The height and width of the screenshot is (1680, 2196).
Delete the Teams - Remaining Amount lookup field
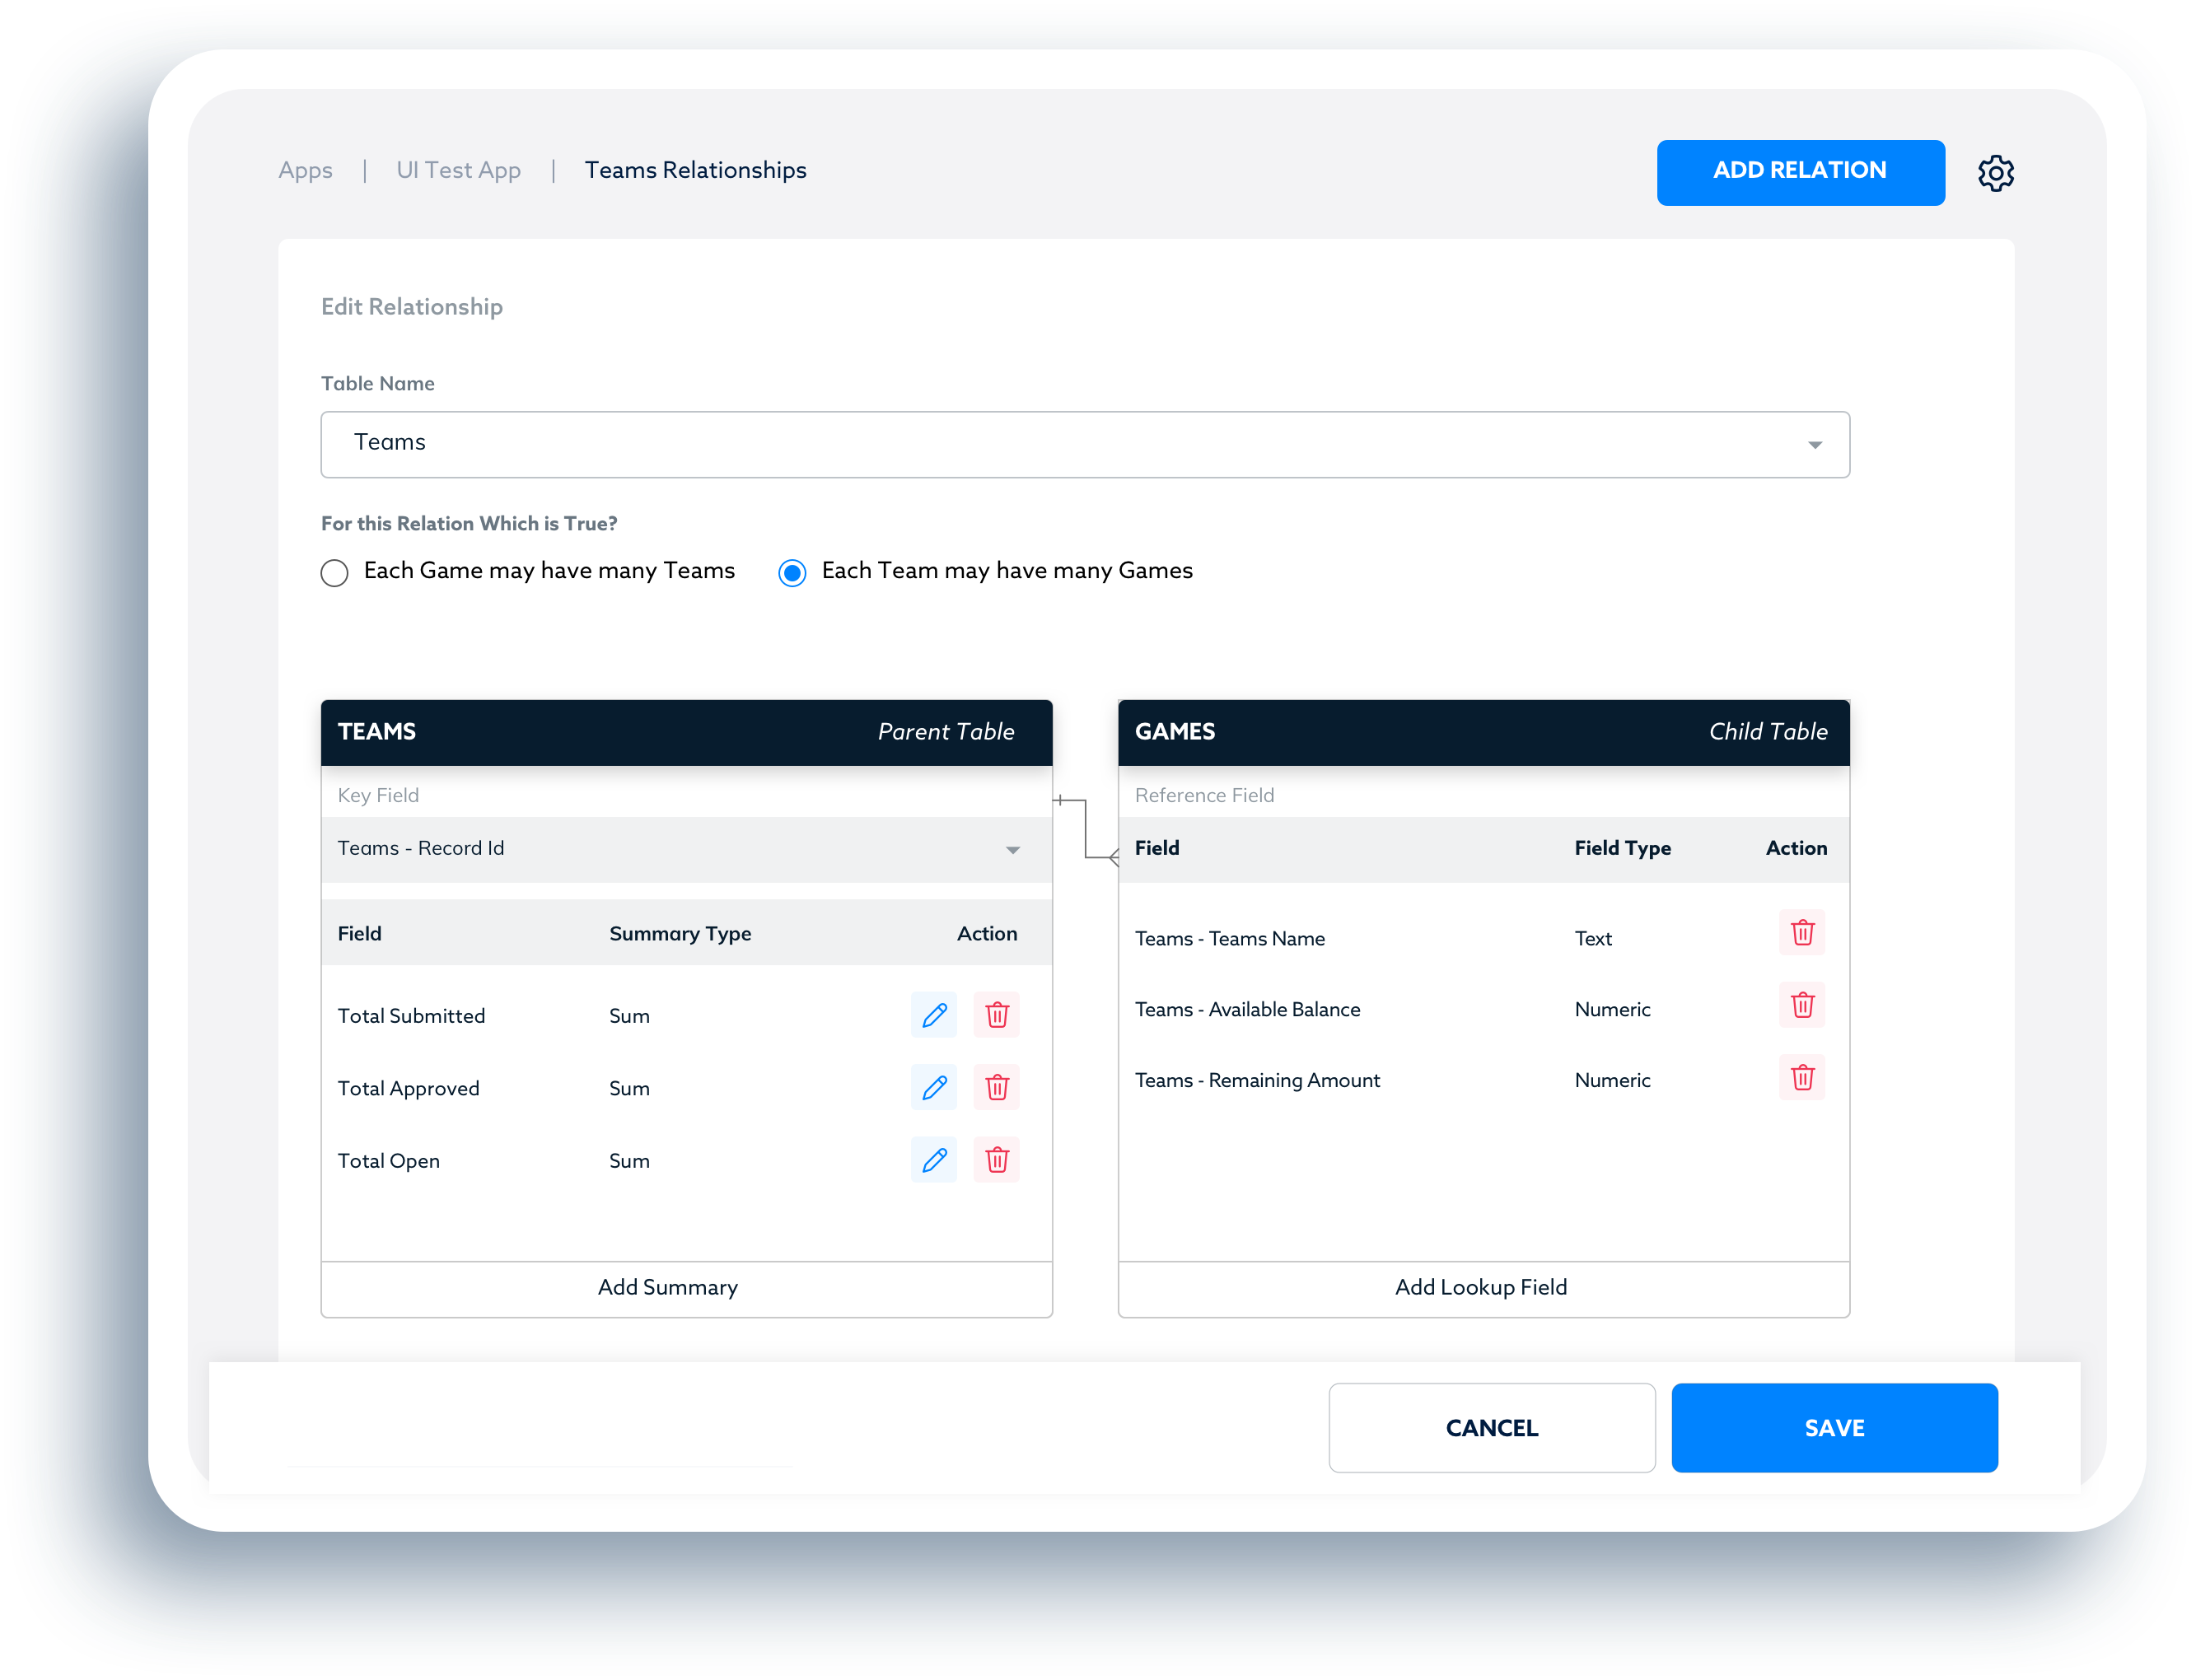coord(1802,1077)
